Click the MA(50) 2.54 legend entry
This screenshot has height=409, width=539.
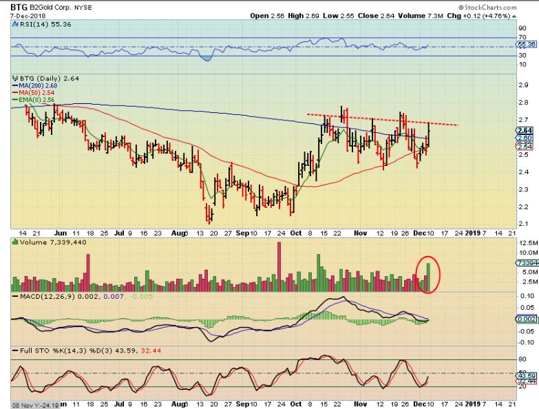coord(33,93)
